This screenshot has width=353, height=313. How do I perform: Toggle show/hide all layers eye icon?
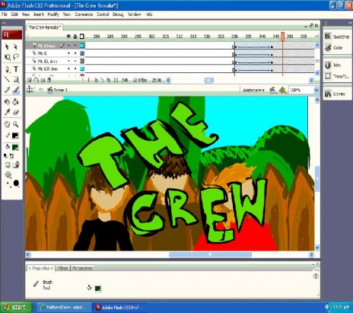(x=68, y=37)
